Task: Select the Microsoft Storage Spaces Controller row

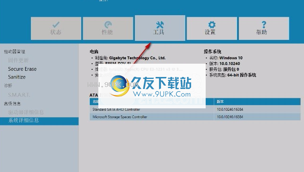Action: coord(195,117)
